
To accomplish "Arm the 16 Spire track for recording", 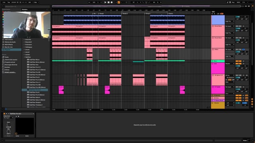I will click(x=247, y=75).
